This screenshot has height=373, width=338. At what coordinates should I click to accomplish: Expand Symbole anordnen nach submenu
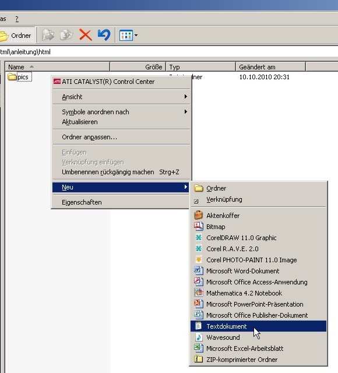pos(122,112)
